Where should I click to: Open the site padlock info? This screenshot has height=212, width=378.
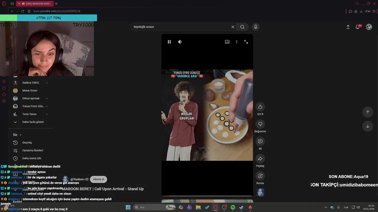(29, 11)
